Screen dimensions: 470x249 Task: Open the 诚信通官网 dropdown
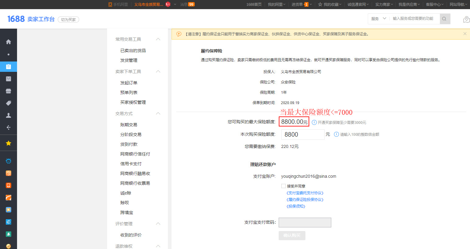(358, 4)
